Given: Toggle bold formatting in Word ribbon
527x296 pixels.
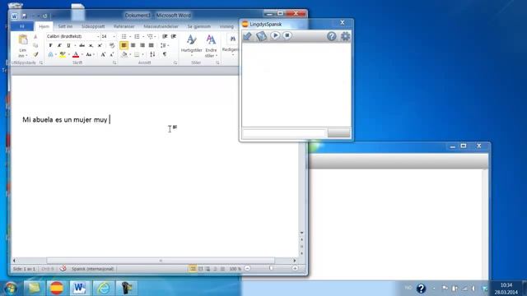Looking at the screenshot, I should point(50,45).
